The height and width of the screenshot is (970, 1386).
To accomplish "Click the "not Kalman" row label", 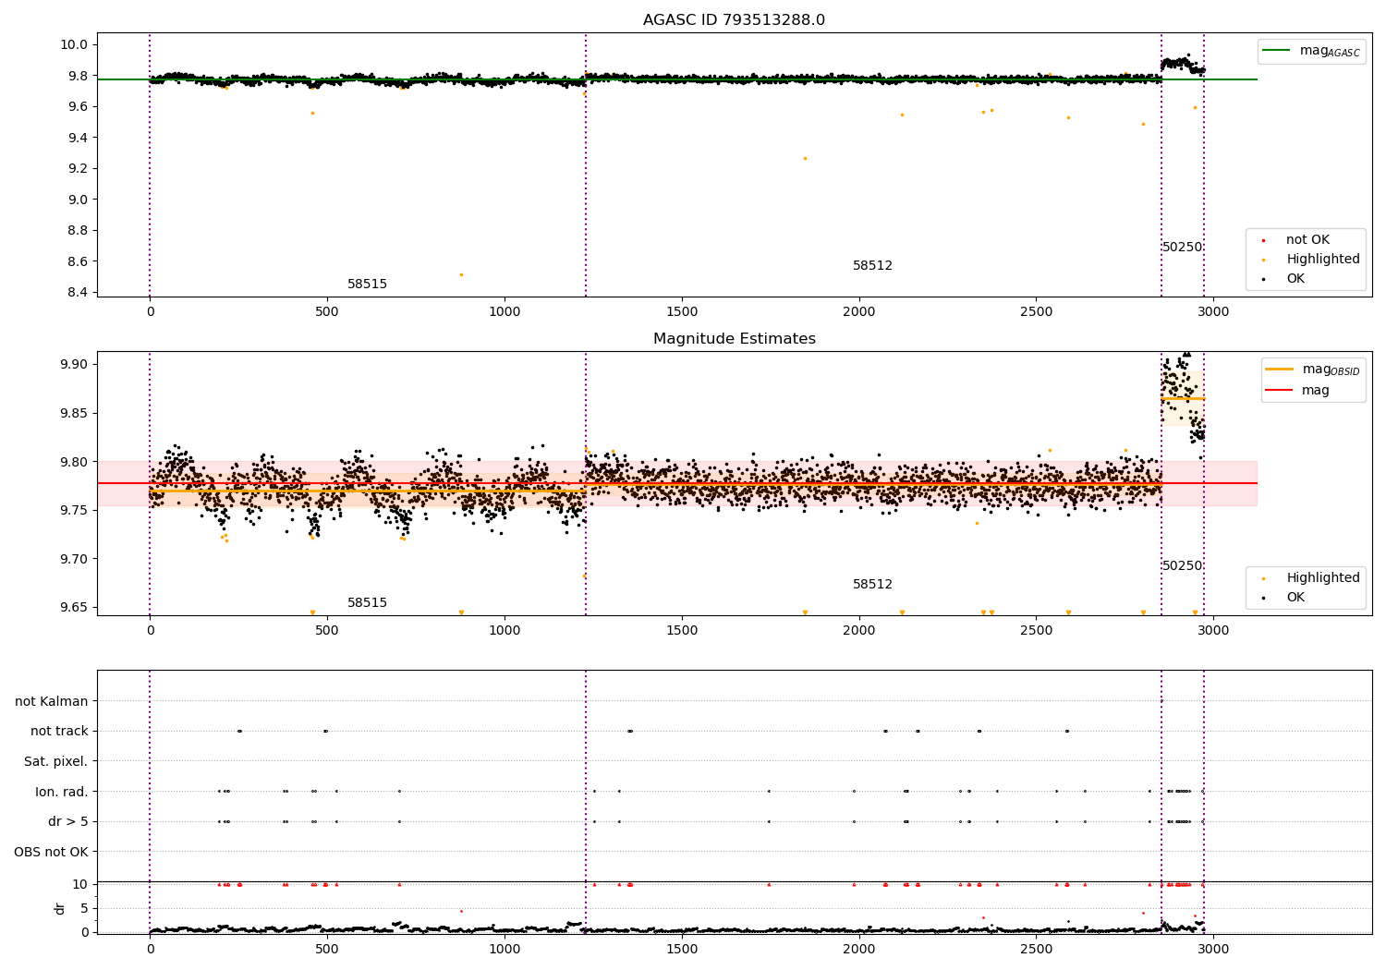I will 52,702.
